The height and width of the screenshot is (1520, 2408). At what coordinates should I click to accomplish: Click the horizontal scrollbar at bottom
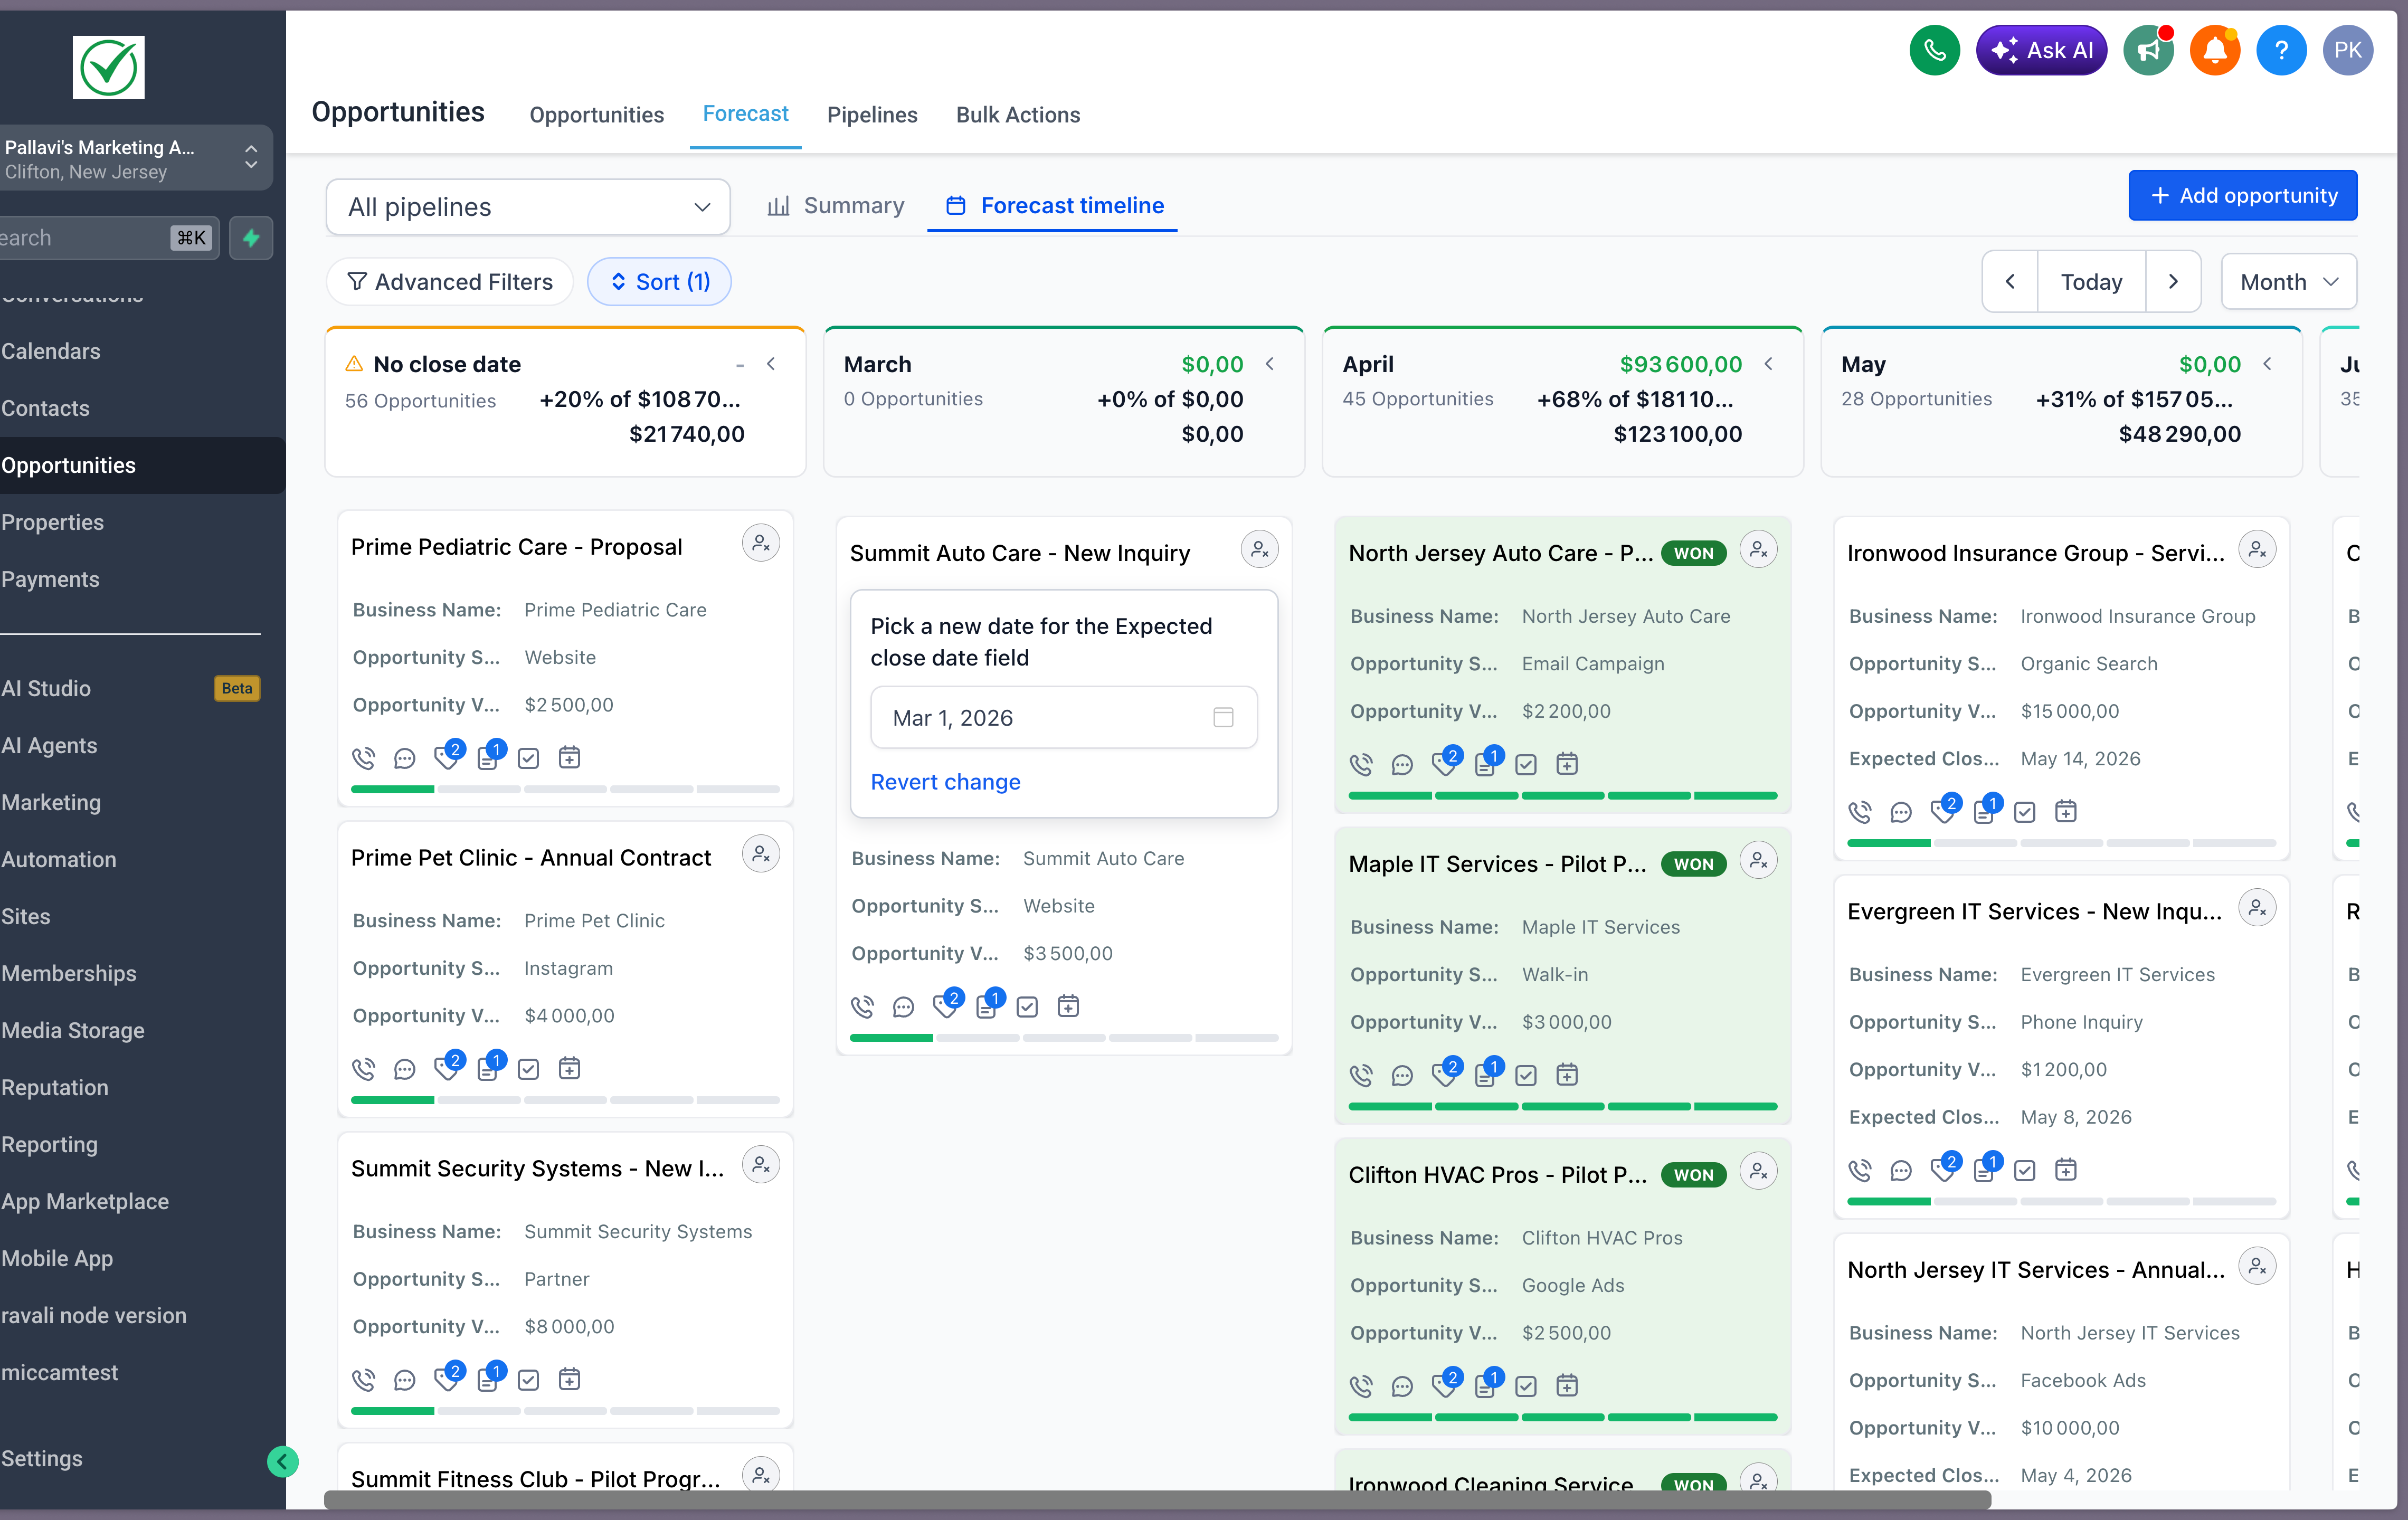[1157, 1499]
